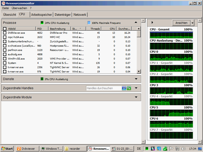Switch to the Dvbviewer taskbar window

tap(27, 149)
